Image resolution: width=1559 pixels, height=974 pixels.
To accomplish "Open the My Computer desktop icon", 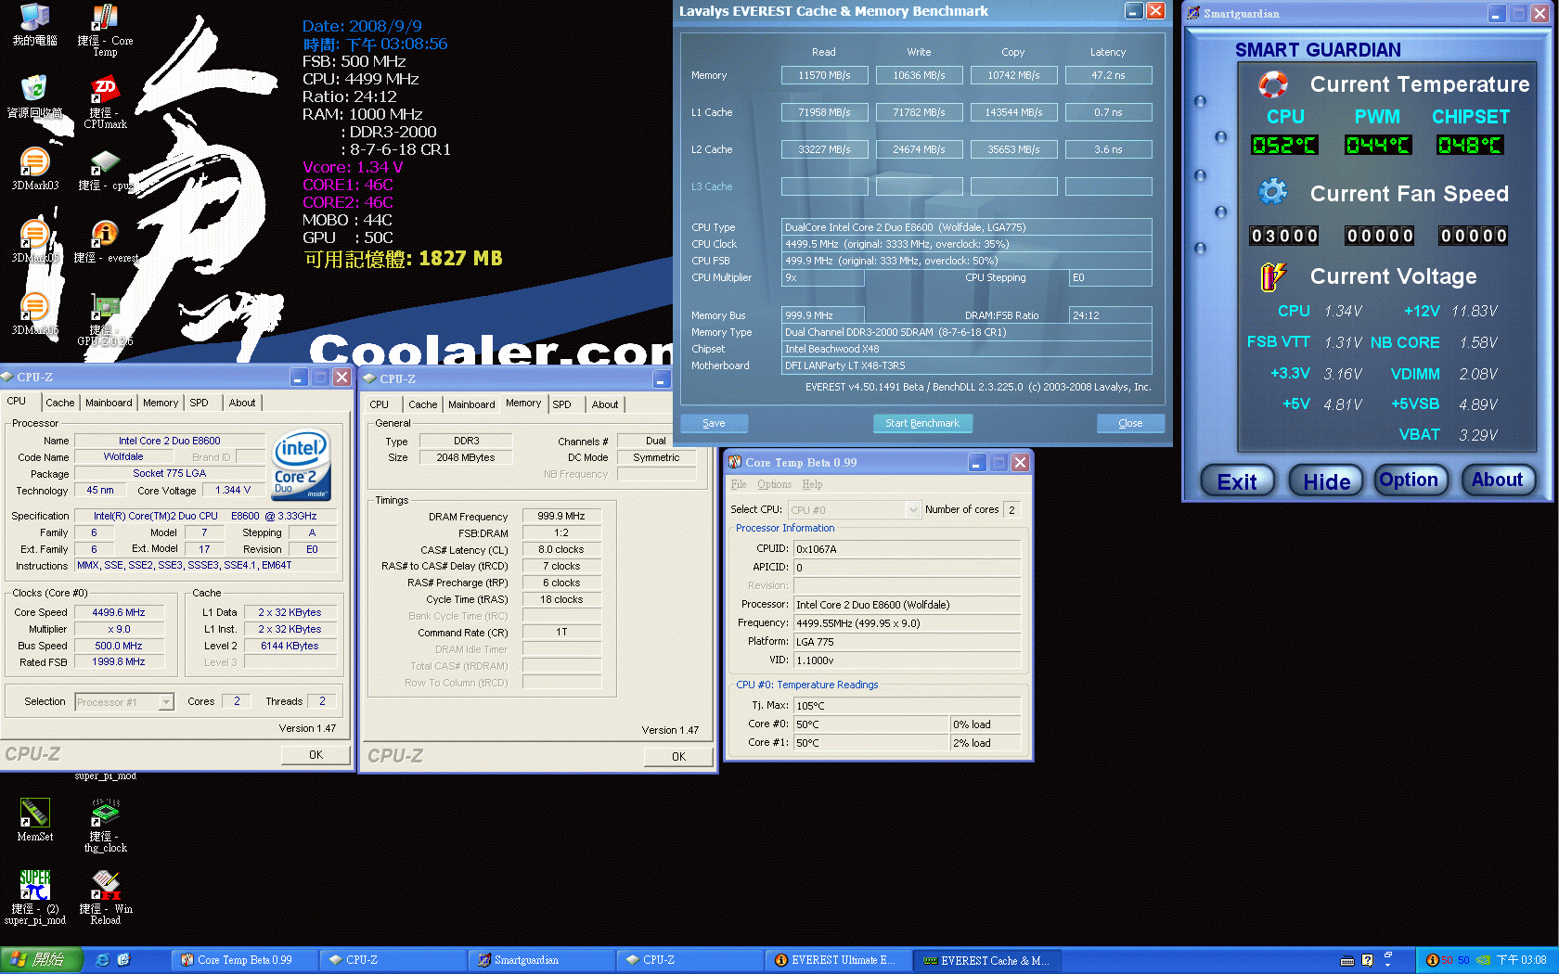I will tap(34, 24).
